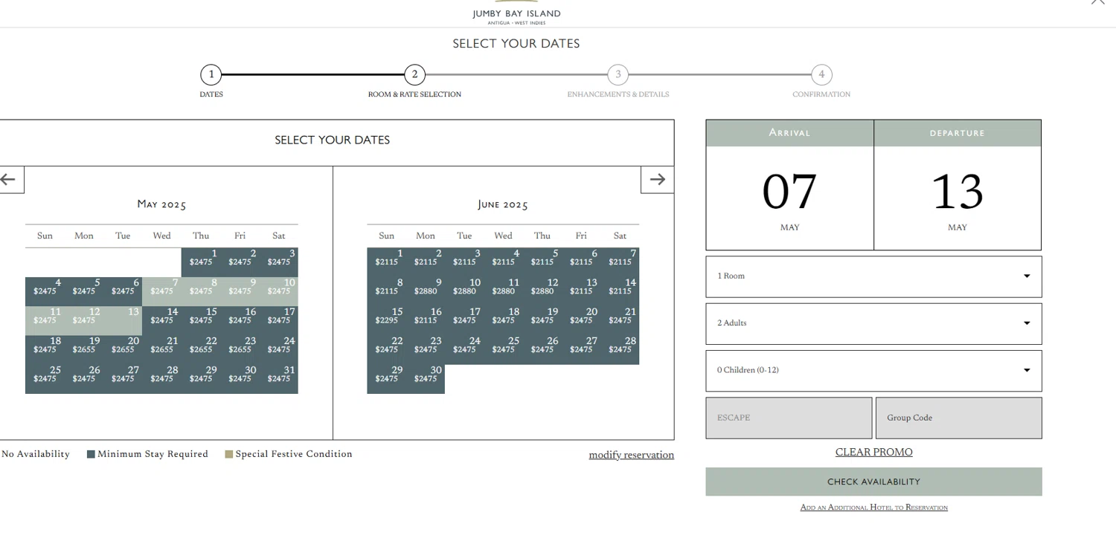Viewport: 1116px width, 541px height.
Task: Select May 28 on the calendar
Action: coord(161,379)
